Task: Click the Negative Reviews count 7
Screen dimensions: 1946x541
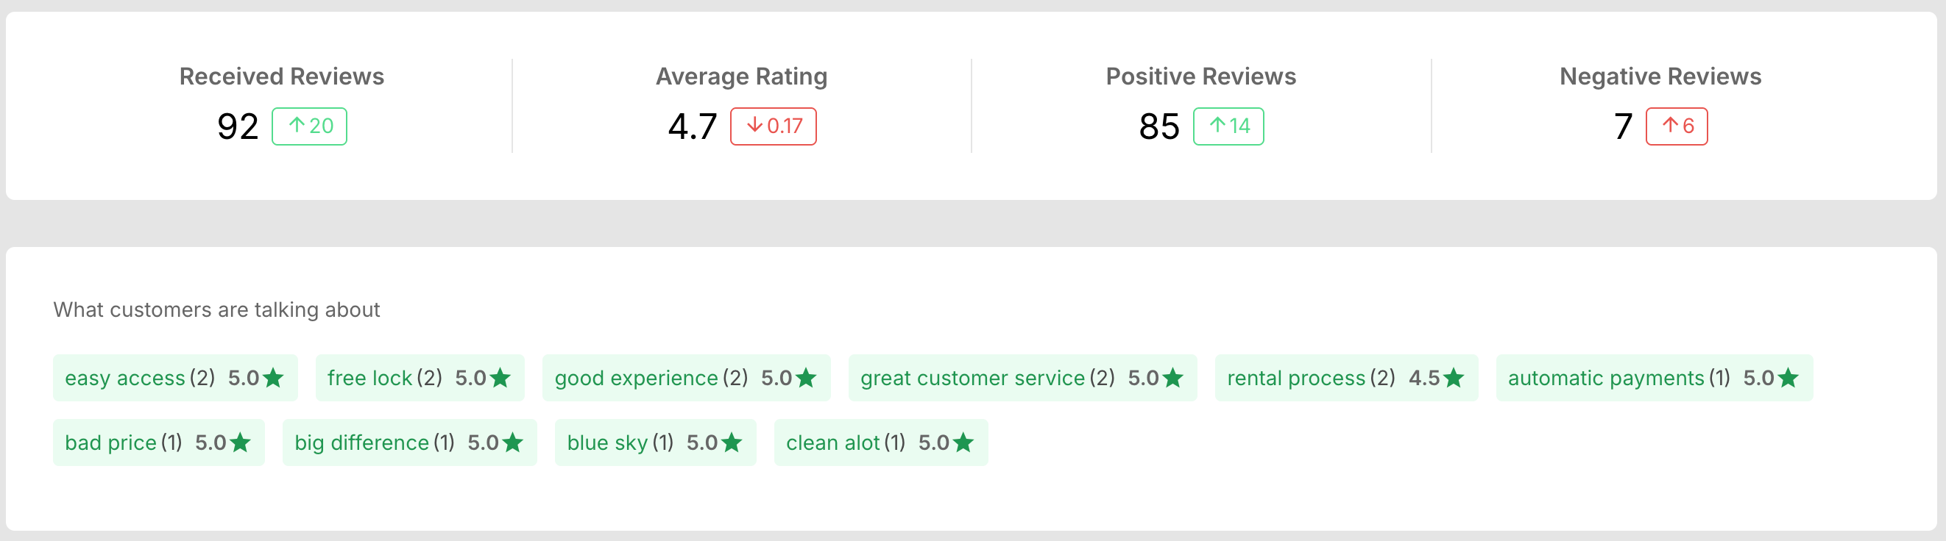Action: 1623,126
